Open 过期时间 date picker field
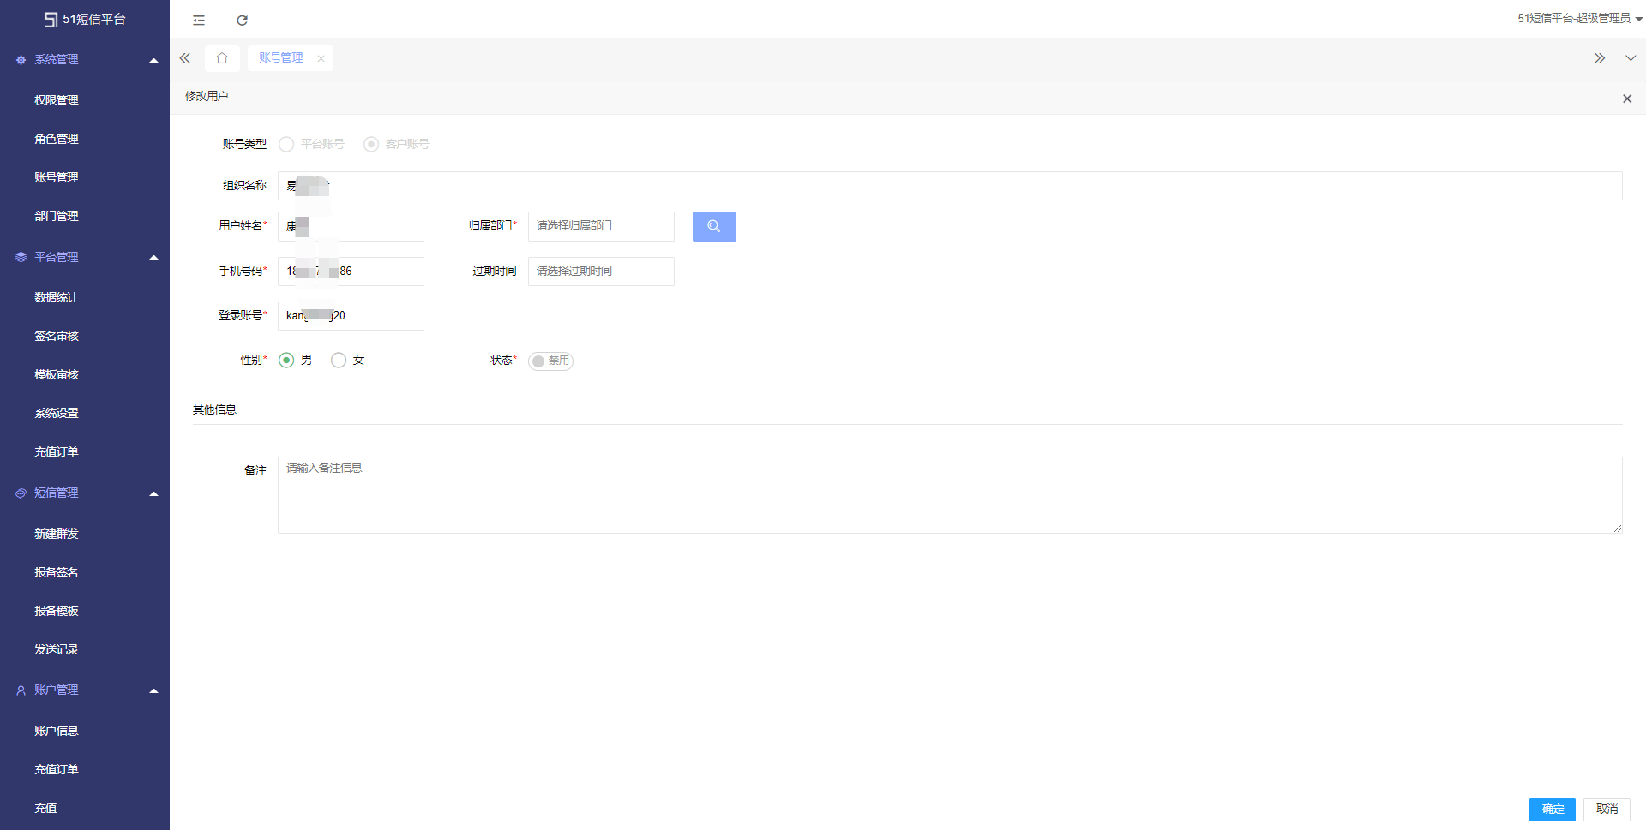The height and width of the screenshot is (830, 1646). [x=601, y=272]
